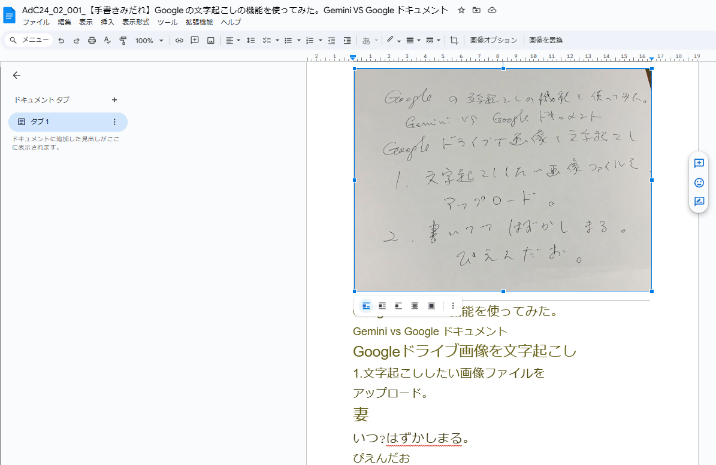Undo the last change
Image resolution: width=716 pixels, height=465 pixels.
pyautogui.click(x=62, y=40)
